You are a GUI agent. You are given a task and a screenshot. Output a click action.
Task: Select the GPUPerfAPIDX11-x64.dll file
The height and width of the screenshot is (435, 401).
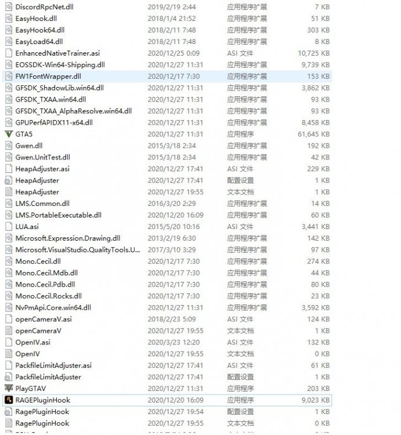pos(53,122)
